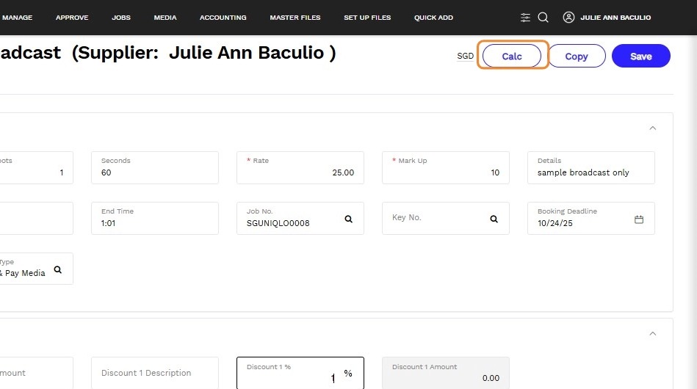
Task: Click the search magnifier in top bar
Action: point(543,18)
